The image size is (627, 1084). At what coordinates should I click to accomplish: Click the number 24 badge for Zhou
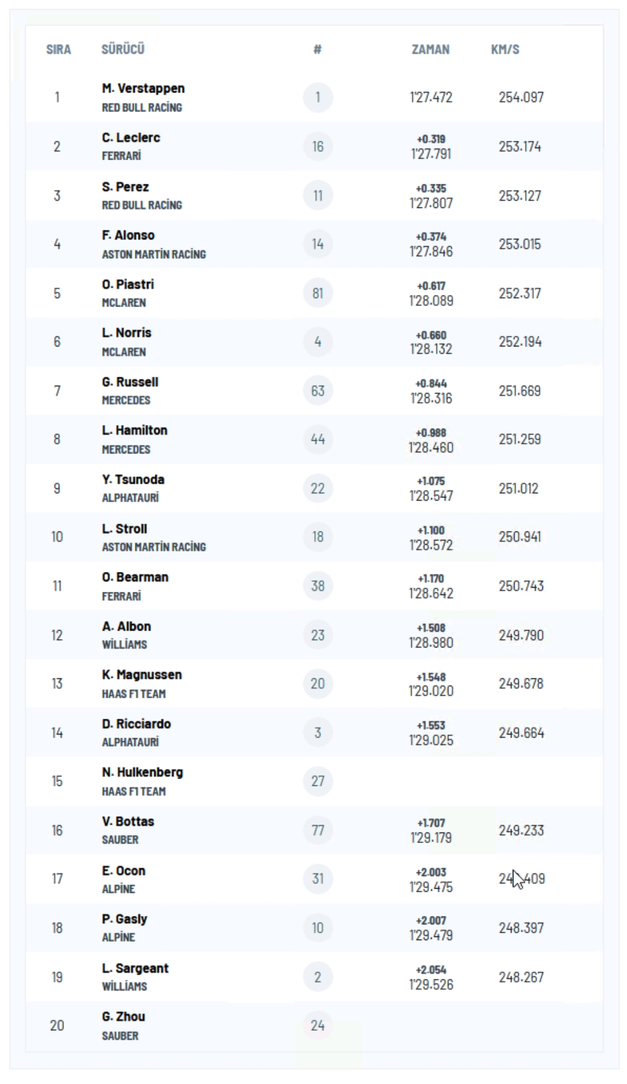(317, 1025)
